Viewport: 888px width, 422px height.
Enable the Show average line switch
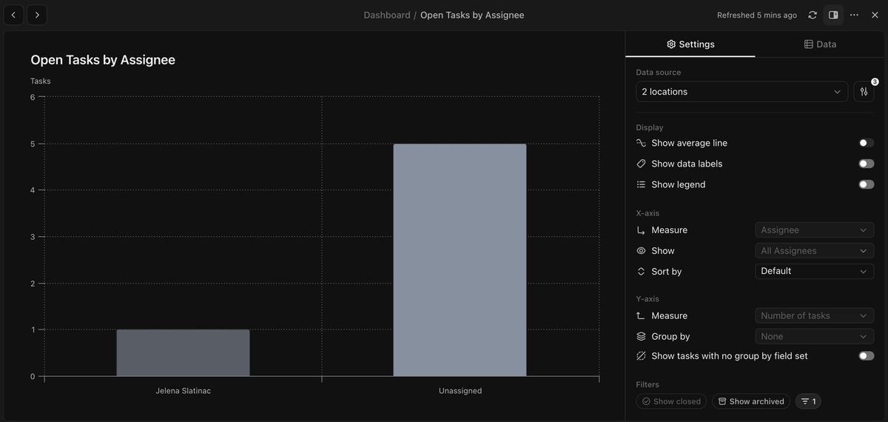coord(866,143)
